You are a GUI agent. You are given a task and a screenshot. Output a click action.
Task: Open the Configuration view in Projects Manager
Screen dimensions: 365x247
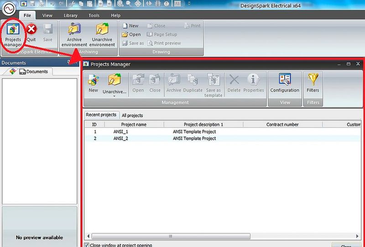click(285, 83)
